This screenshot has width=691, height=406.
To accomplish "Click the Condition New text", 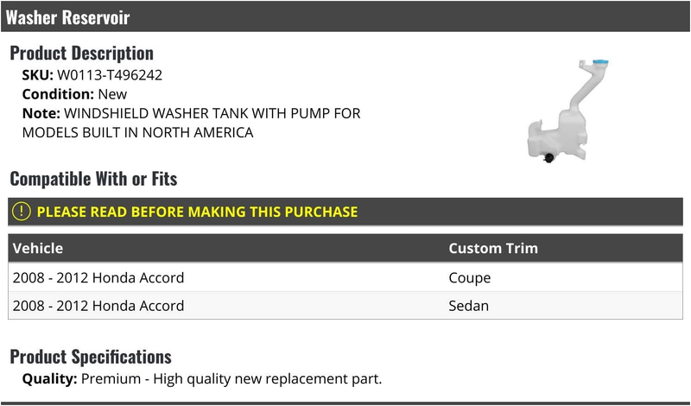I will tap(74, 94).
